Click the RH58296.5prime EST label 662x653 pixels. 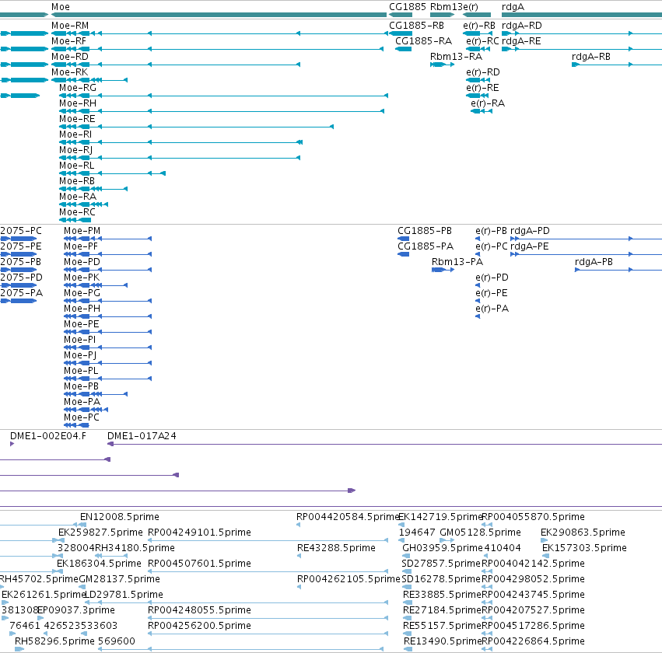coord(54,641)
